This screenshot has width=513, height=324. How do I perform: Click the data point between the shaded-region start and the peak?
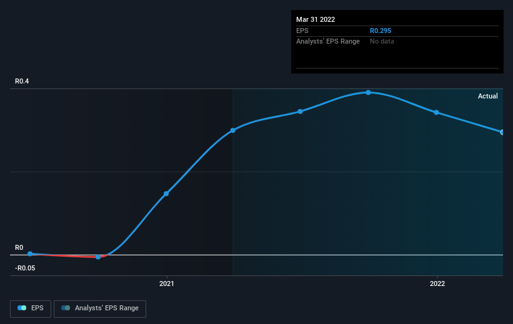coord(301,112)
